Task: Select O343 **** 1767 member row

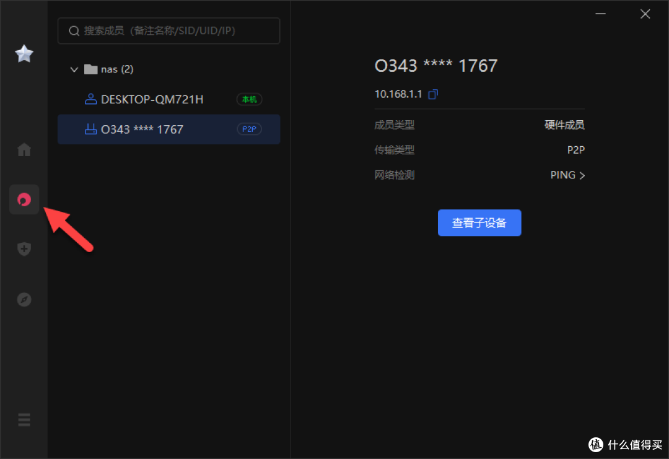Action: point(169,129)
